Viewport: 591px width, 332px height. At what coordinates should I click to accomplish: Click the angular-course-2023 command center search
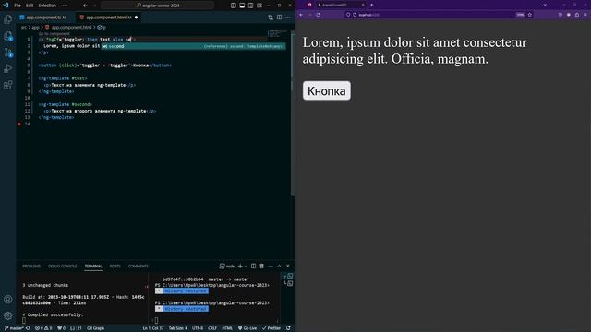pos(158,6)
